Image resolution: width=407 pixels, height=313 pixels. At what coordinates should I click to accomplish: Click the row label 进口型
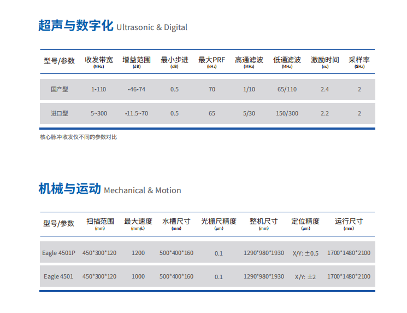click(x=60, y=113)
